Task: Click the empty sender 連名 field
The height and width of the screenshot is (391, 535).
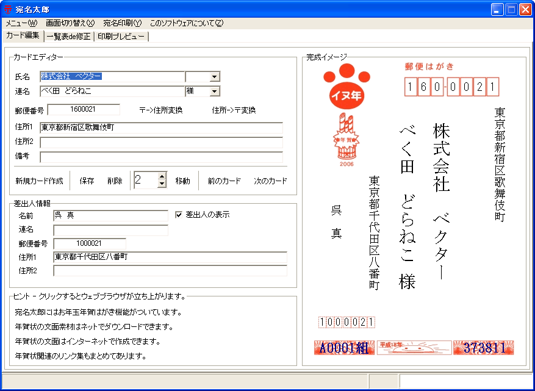Action: coord(110,231)
